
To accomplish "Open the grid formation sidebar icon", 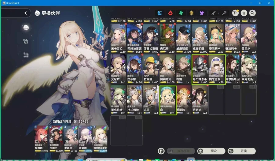I will pos(26,55).
